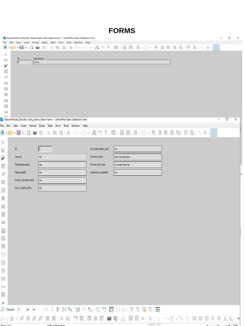Click Print icon in Respondant_Infomation Form toolbar
244x326 pixels.
[37, 47]
